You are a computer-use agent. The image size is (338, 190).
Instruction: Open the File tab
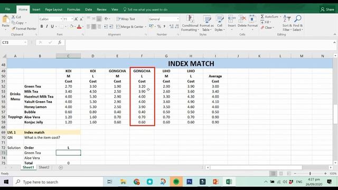coord(7,9)
